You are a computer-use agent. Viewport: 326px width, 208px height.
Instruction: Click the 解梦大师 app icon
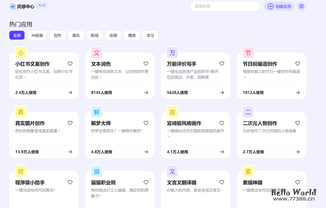96,112
